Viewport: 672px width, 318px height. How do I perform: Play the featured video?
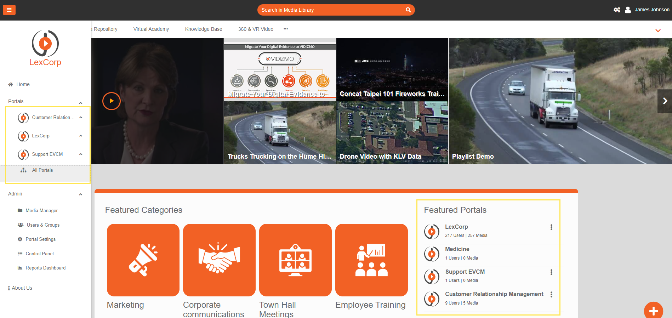coord(112,101)
